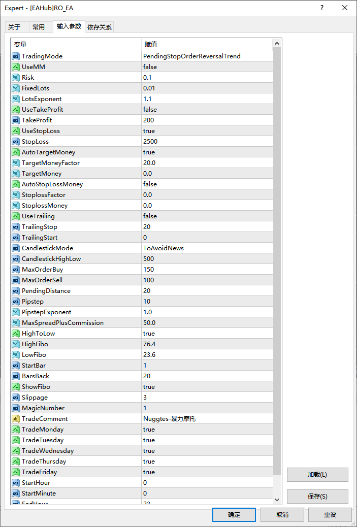This screenshot has width=357, height=527.
Task: Click the TradeComment value Nuggtes-暴力摩托
Action: pyautogui.click(x=170, y=419)
